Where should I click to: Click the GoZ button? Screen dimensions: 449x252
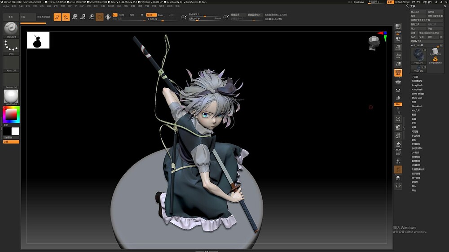413,37
